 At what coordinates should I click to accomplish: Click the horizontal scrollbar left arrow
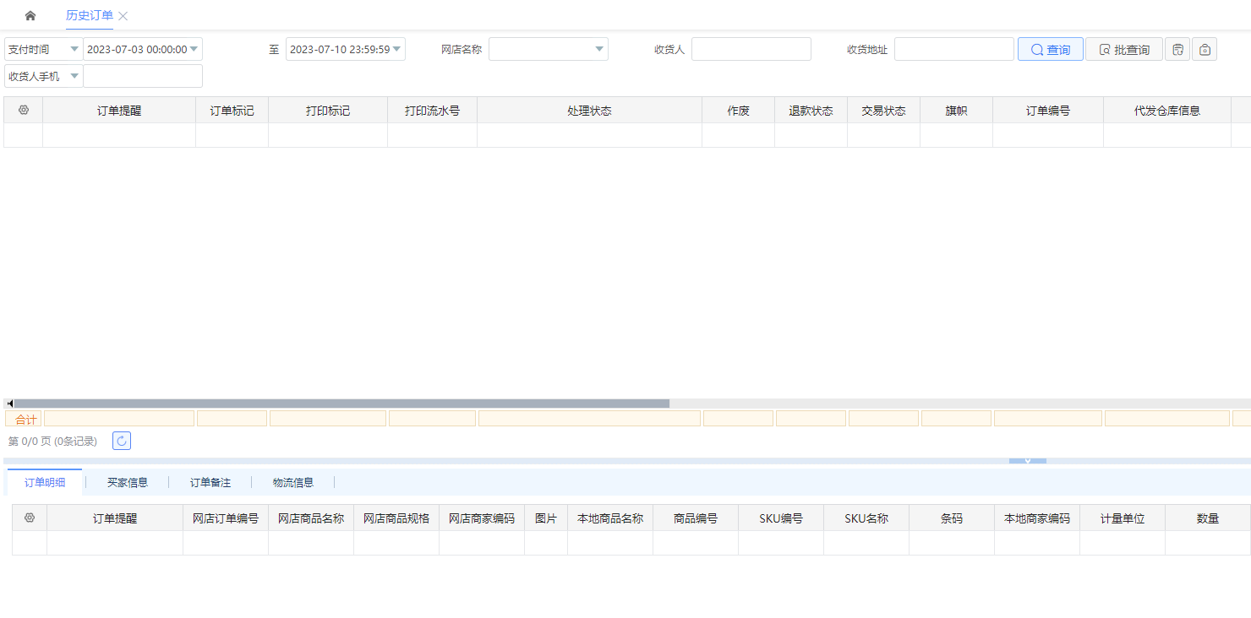[x=9, y=404]
